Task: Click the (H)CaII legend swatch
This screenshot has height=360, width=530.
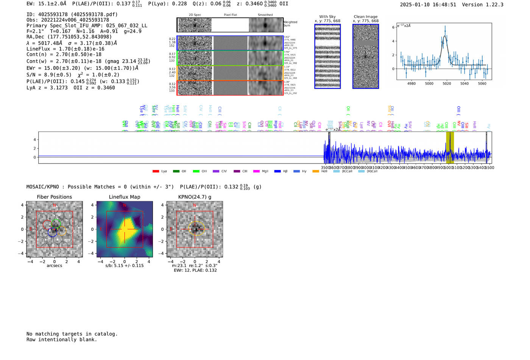Action: (362, 171)
